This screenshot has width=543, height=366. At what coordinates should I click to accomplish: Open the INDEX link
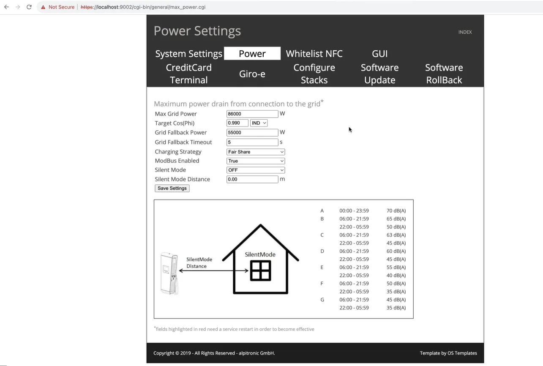click(x=465, y=32)
